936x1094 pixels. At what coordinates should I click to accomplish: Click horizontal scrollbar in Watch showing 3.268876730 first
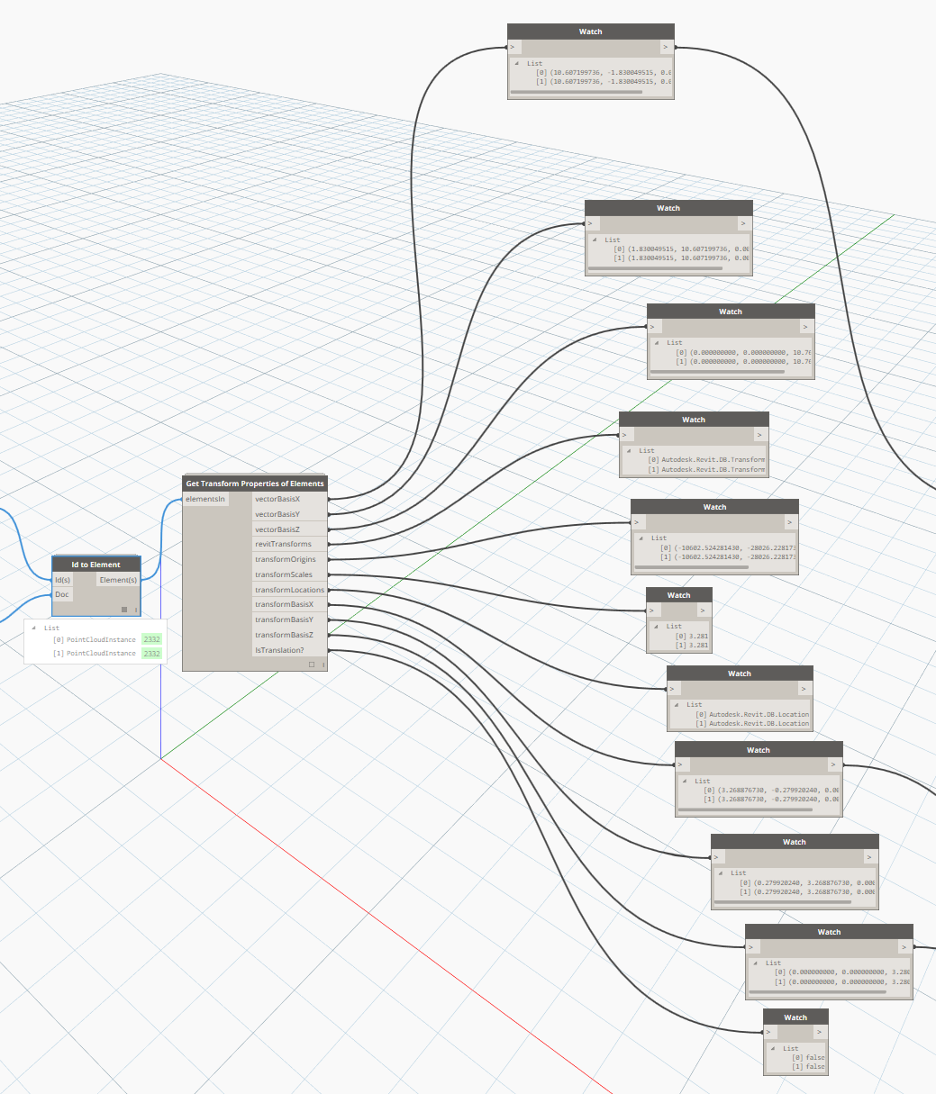pyautogui.click(x=745, y=809)
